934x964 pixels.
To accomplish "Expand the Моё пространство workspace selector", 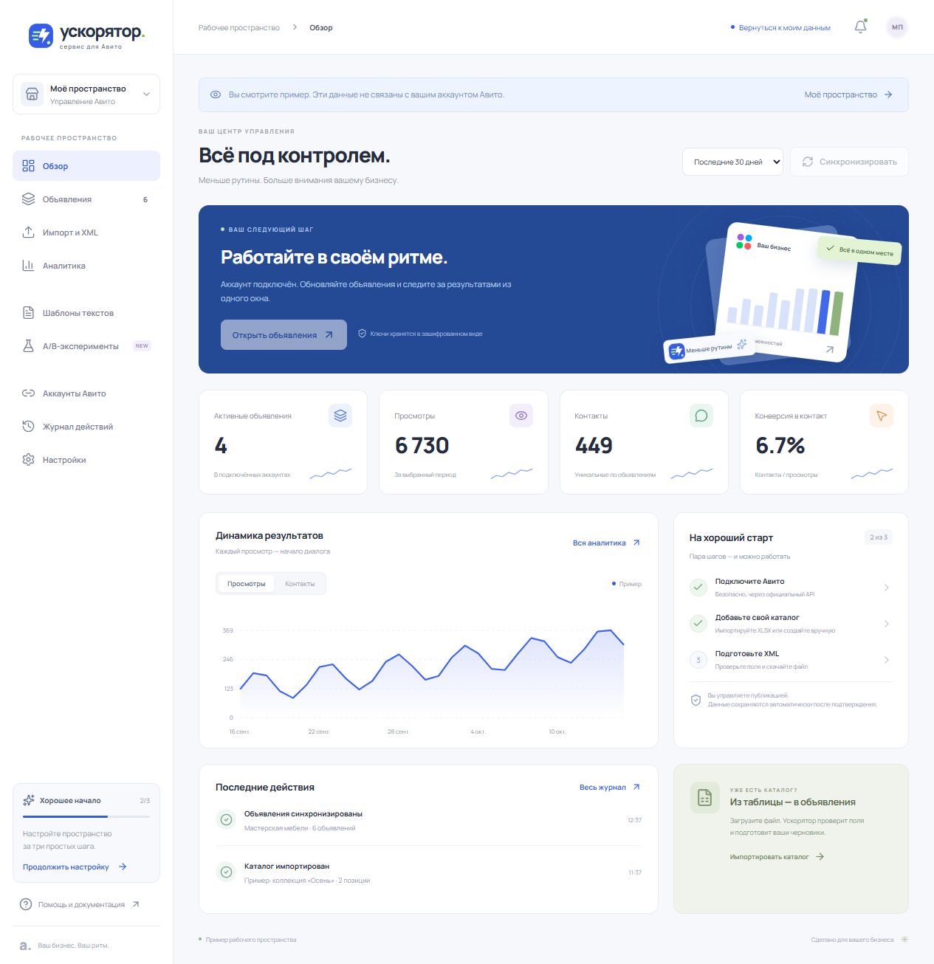I will click(86, 94).
